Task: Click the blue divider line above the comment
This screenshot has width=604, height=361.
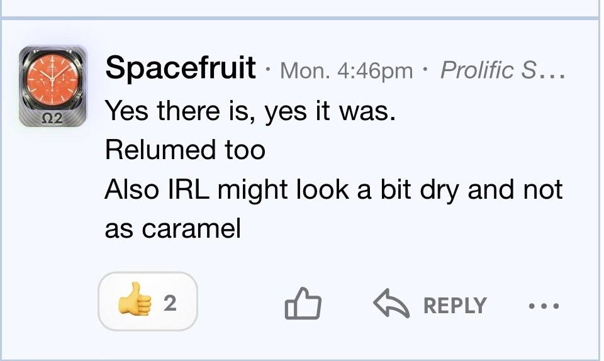Action: (301, 18)
